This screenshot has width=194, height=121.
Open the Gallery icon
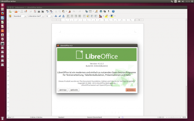[105, 11]
